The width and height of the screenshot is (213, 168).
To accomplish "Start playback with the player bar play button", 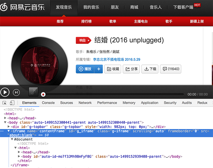I will pos(5,92).
